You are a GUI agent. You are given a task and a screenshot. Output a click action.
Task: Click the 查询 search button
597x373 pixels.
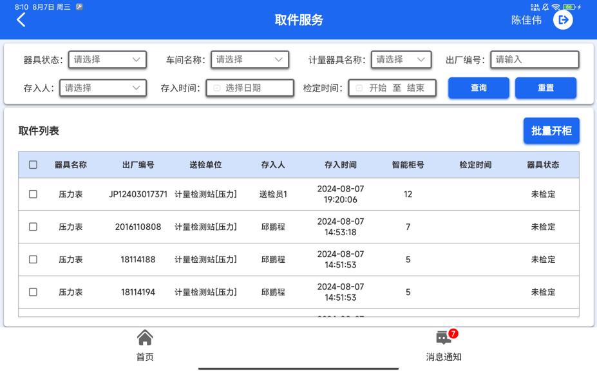479,88
